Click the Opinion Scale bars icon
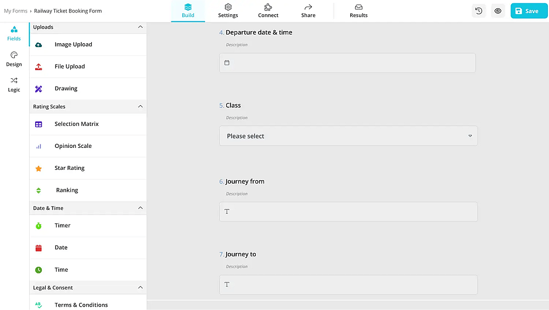The height and width of the screenshot is (310, 549). pos(38,146)
